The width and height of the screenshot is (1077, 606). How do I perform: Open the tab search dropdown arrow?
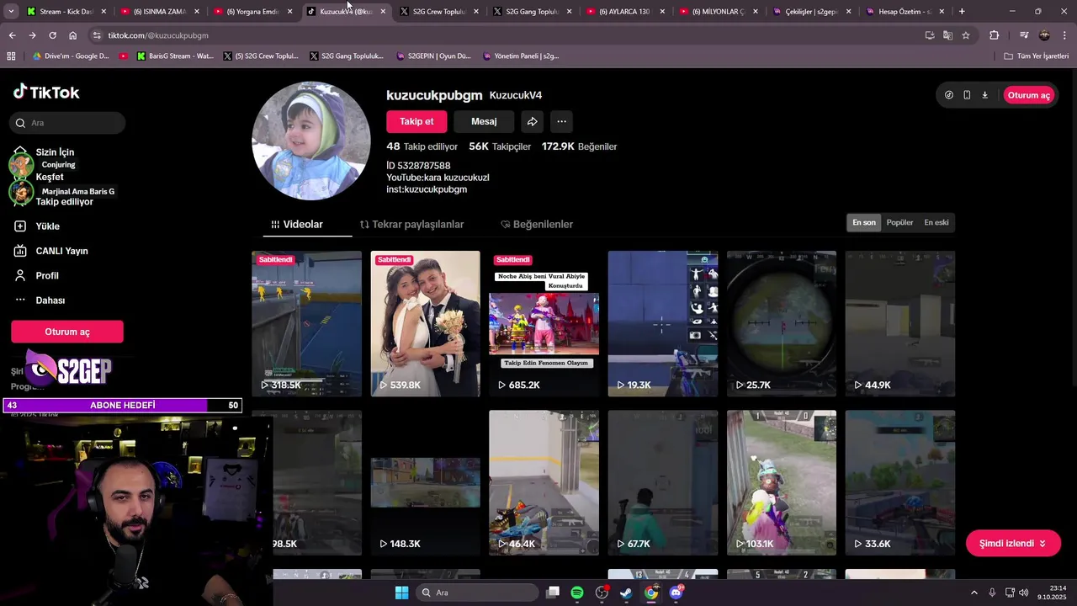coord(11,12)
